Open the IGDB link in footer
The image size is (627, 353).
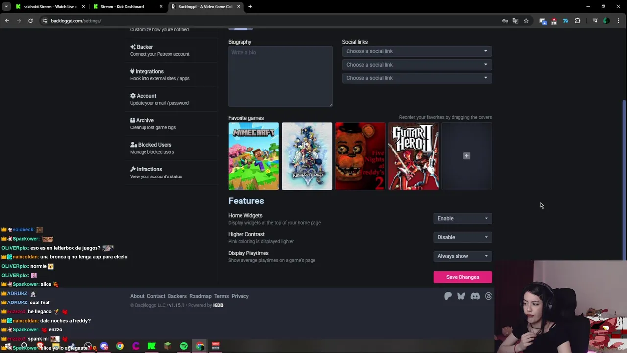(x=218, y=305)
